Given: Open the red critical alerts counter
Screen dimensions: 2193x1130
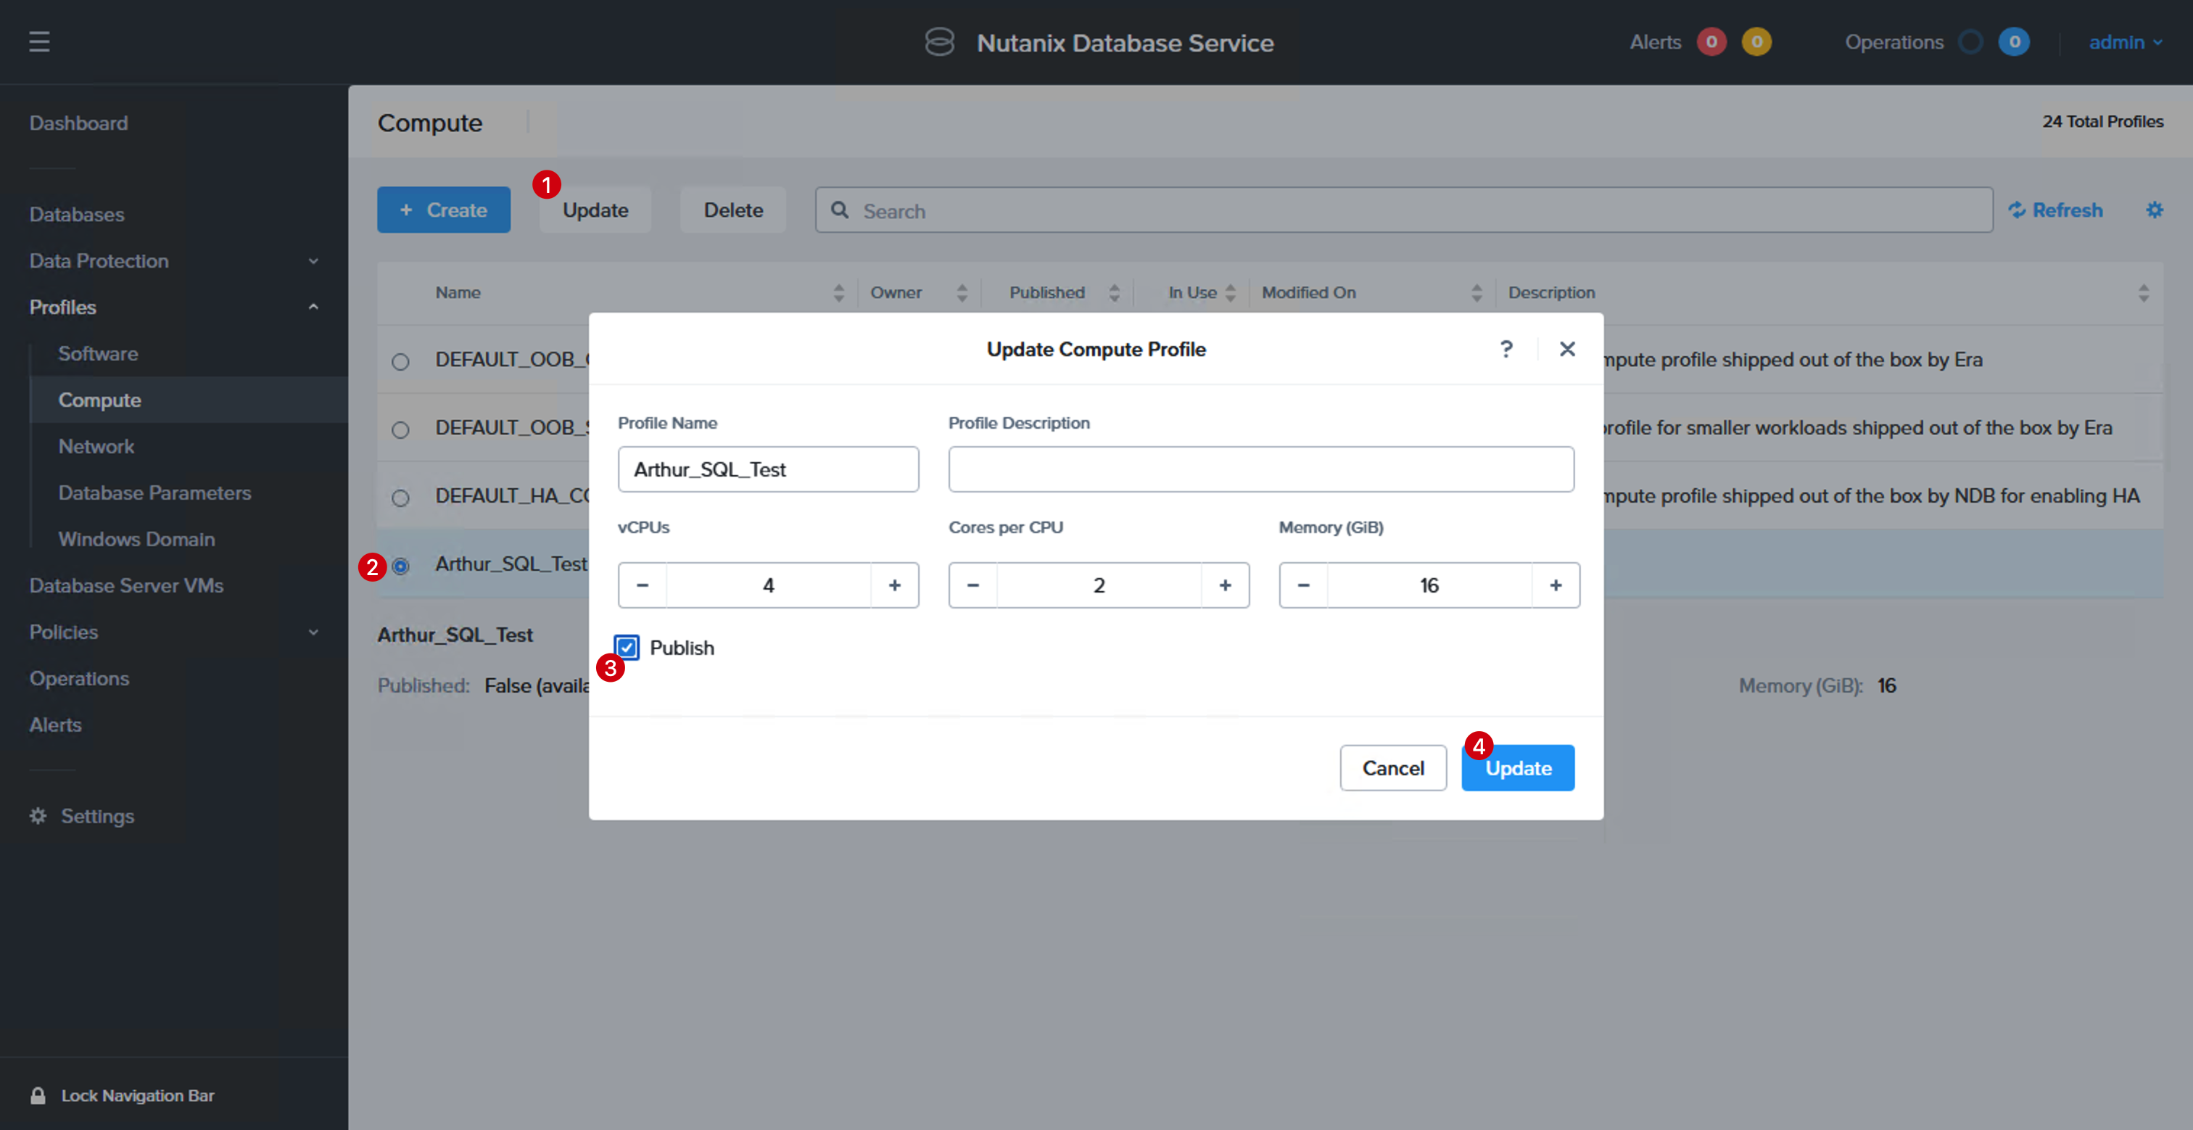Looking at the screenshot, I should (x=1711, y=42).
